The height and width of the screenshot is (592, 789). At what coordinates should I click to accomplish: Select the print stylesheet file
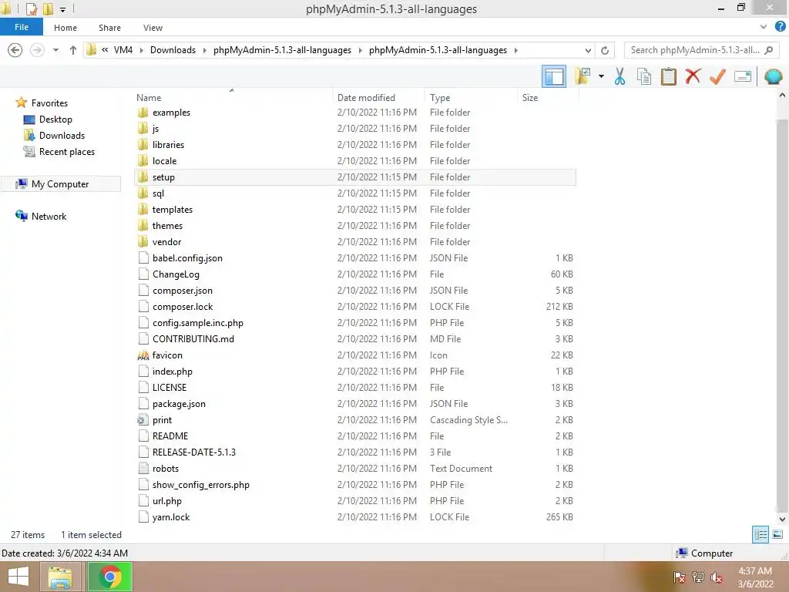[162, 420]
